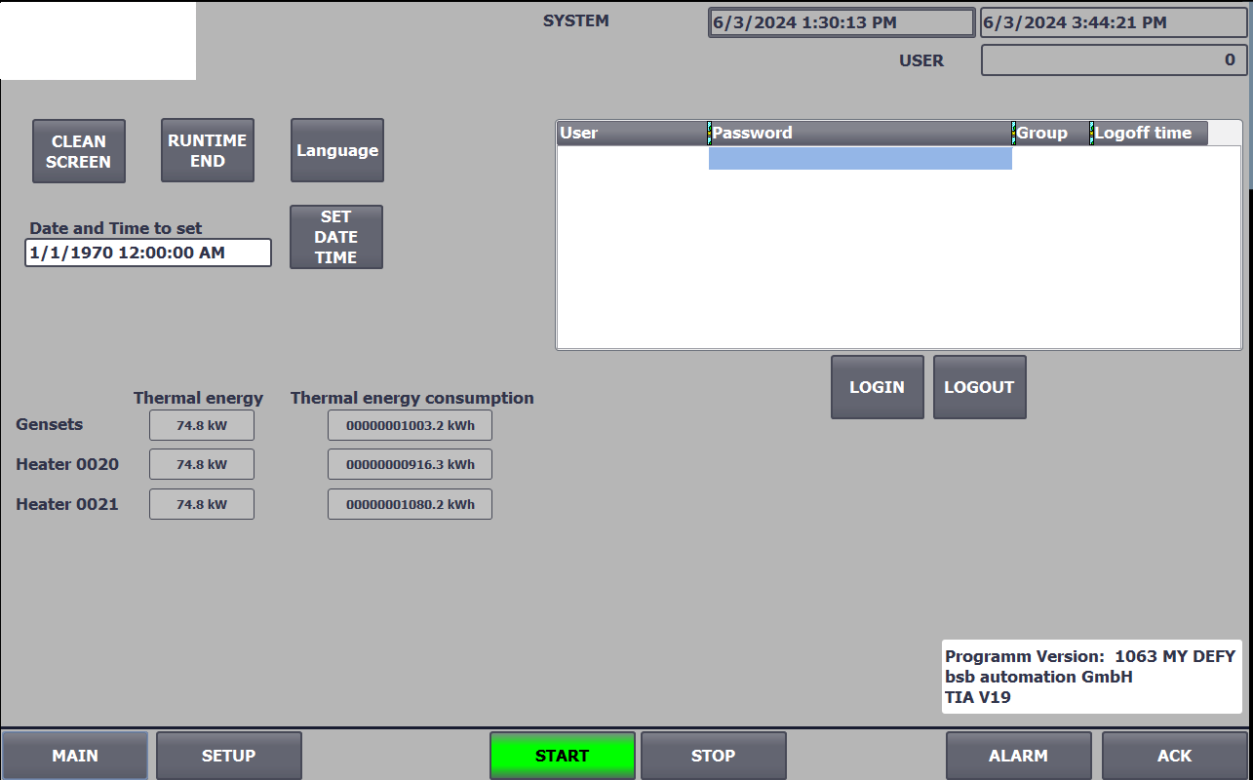Select the Gensets thermal energy consumption field
The width and height of the screenshot is (1253, 780).
point(410,425)
